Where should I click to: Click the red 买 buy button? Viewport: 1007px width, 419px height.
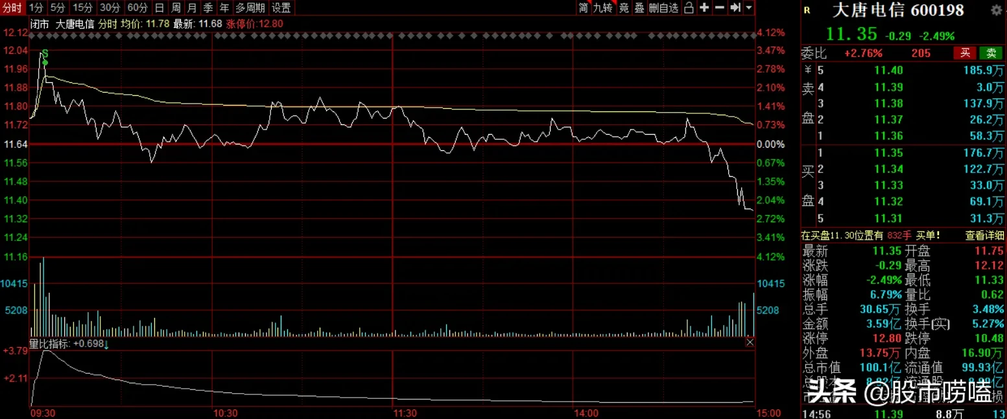(x=965, y=53)
